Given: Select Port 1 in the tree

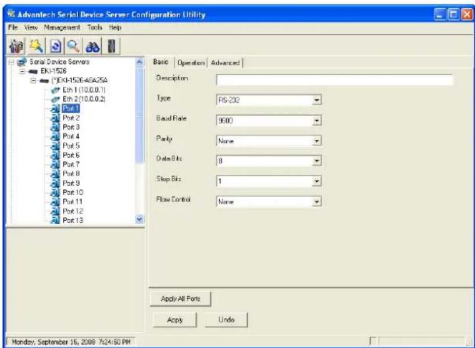Looking at the screenshot, I should coord(70,108).
